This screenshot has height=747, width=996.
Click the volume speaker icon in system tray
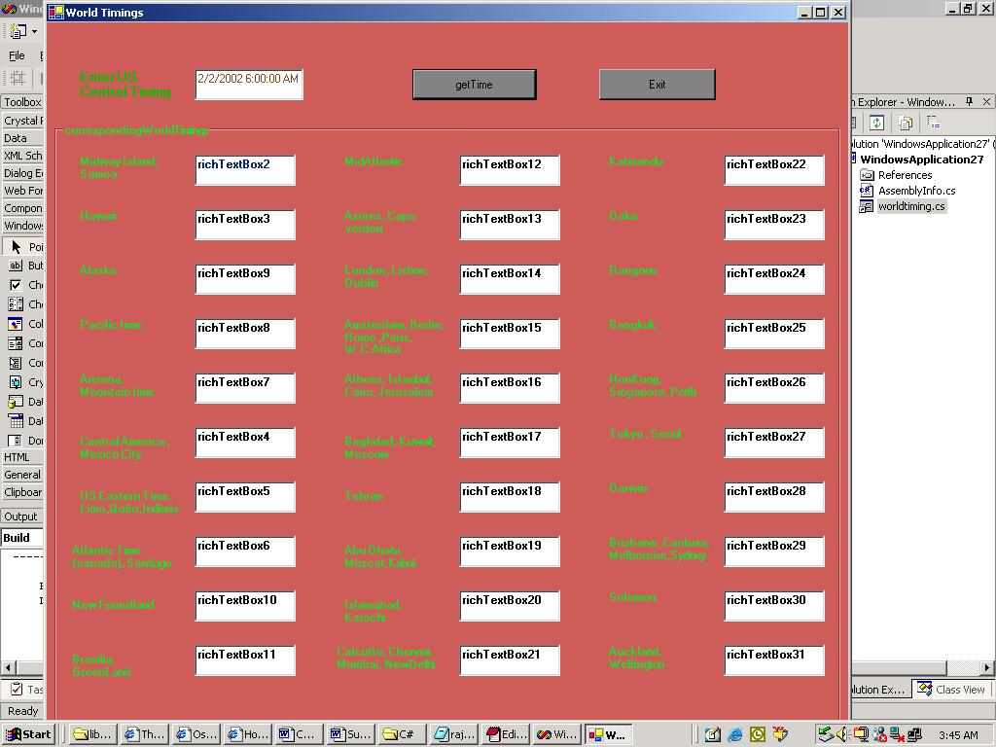(x=843, y=735)
